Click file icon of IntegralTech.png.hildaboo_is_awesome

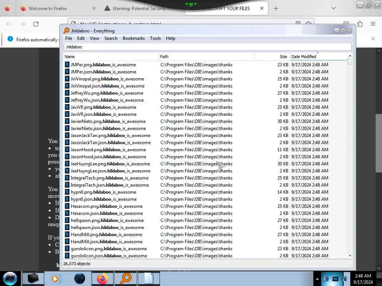tap(67, 178)
